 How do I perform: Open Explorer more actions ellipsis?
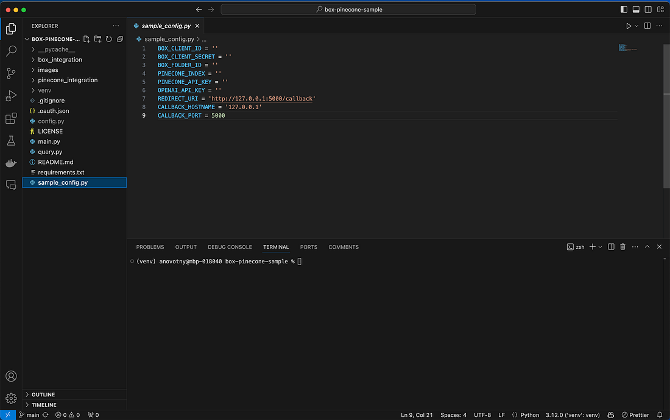pos(116,26)
